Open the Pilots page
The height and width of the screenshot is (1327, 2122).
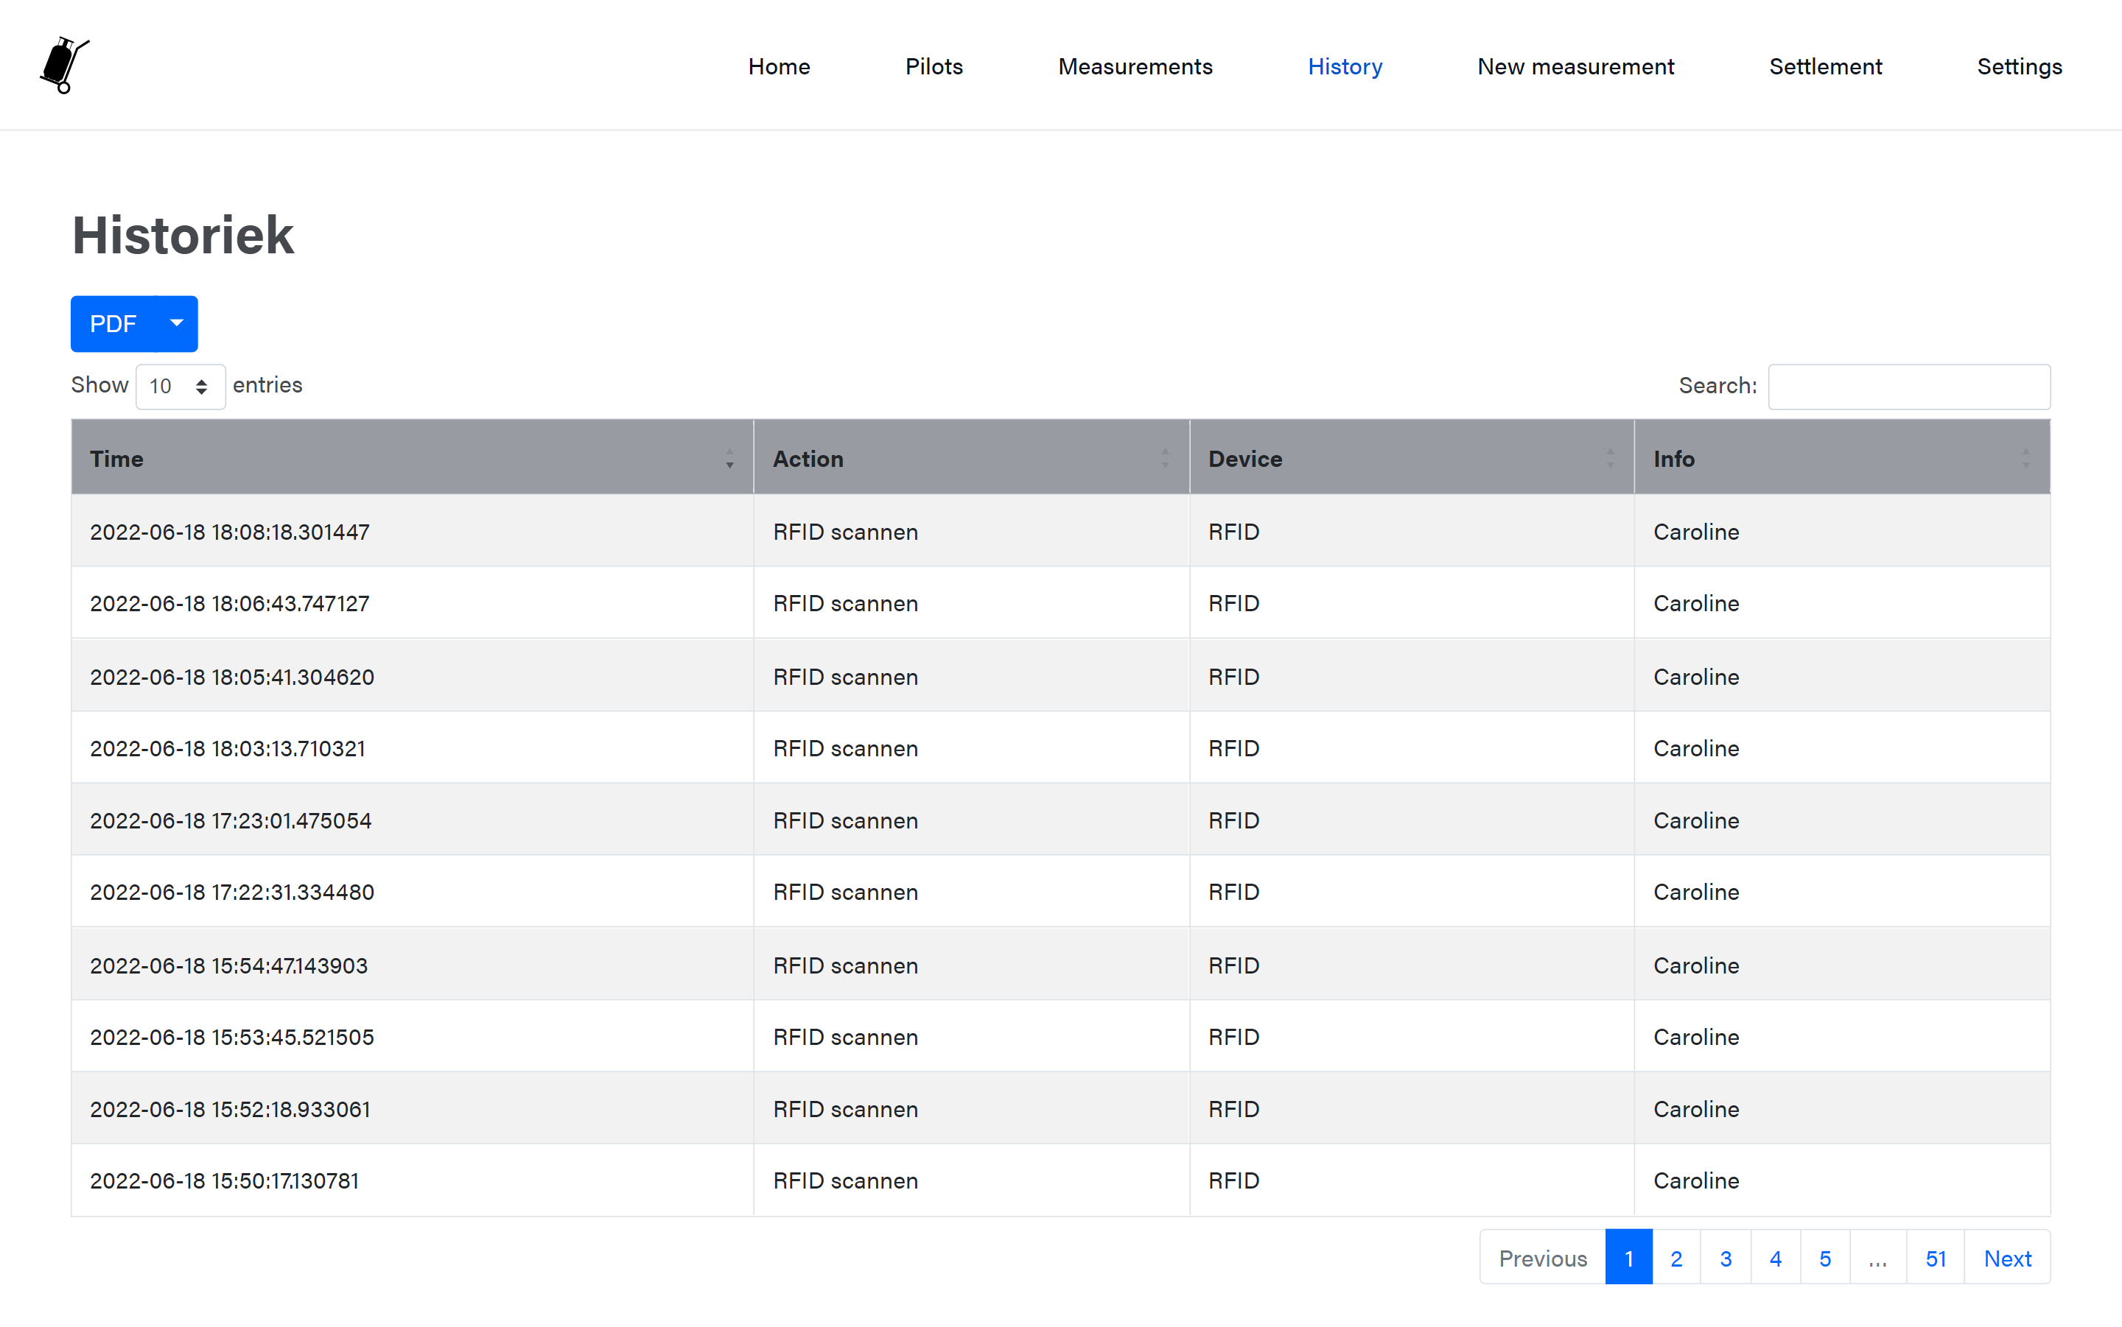tap(934, 67)
